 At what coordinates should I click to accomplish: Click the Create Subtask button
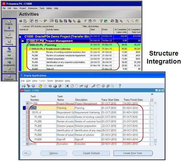tap(91, 153)
